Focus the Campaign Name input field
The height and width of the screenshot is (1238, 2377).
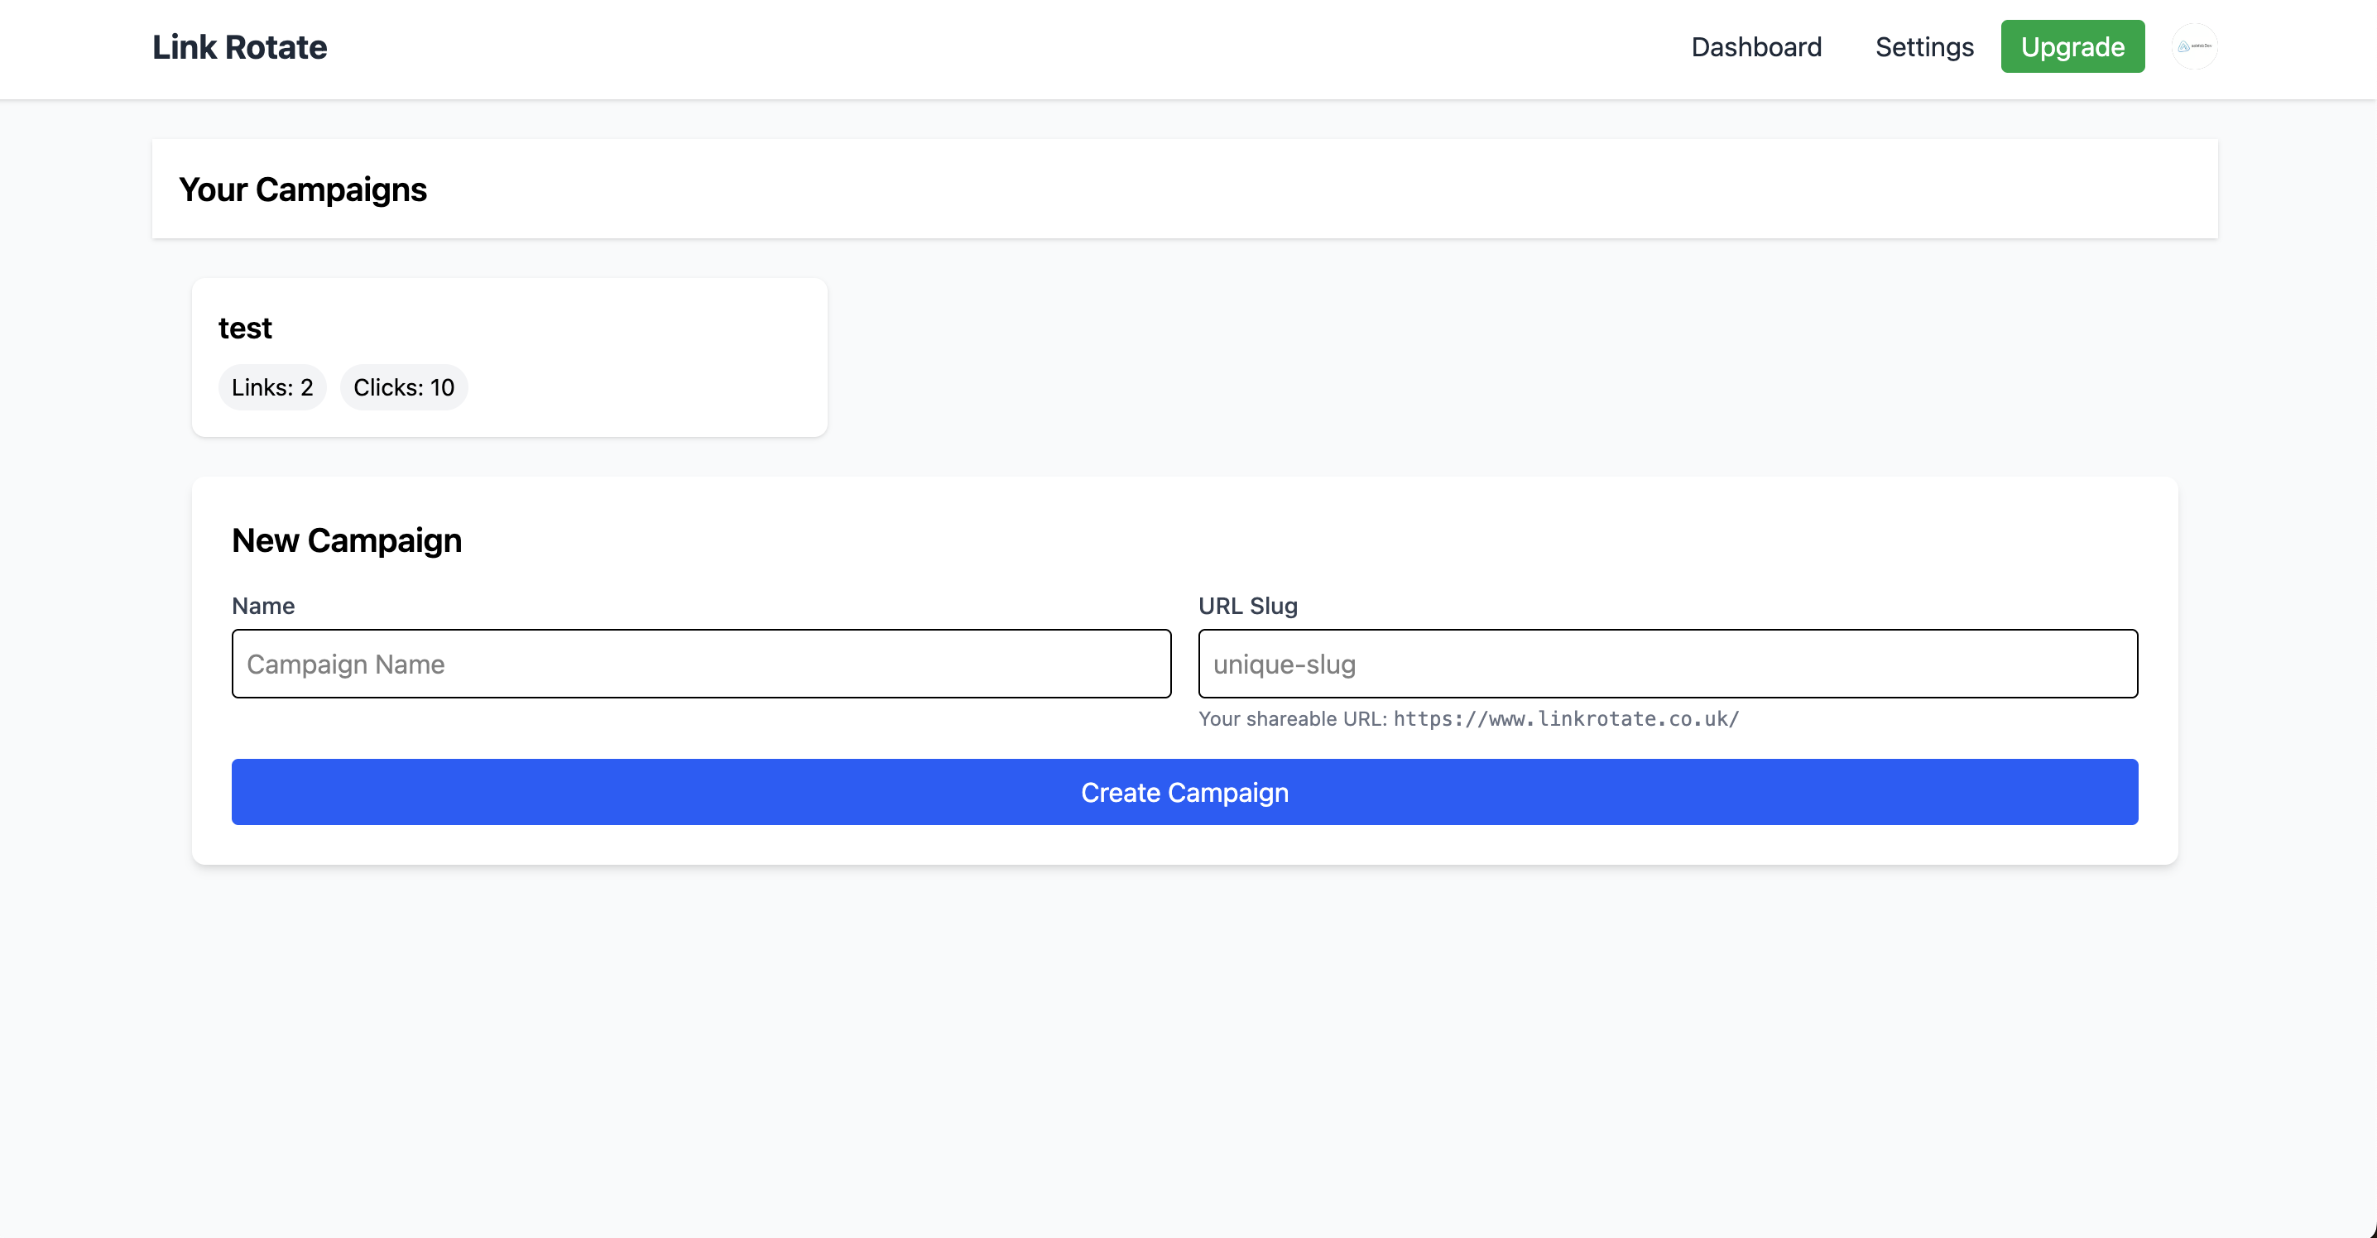700,664
